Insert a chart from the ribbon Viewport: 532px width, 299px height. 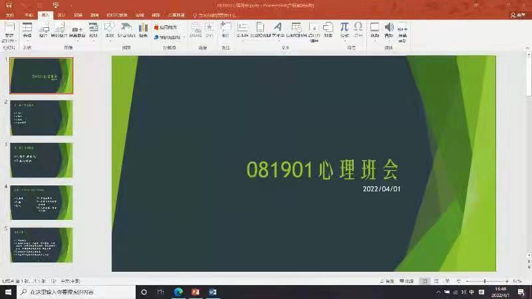pyautogui.click(x=143, y=31)
